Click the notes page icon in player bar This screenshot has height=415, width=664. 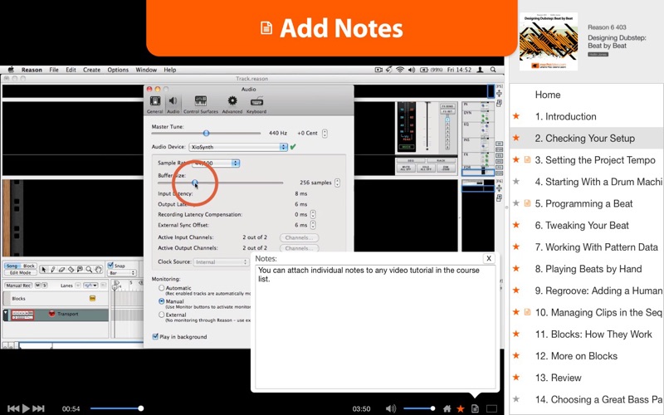tap(475, 408)
